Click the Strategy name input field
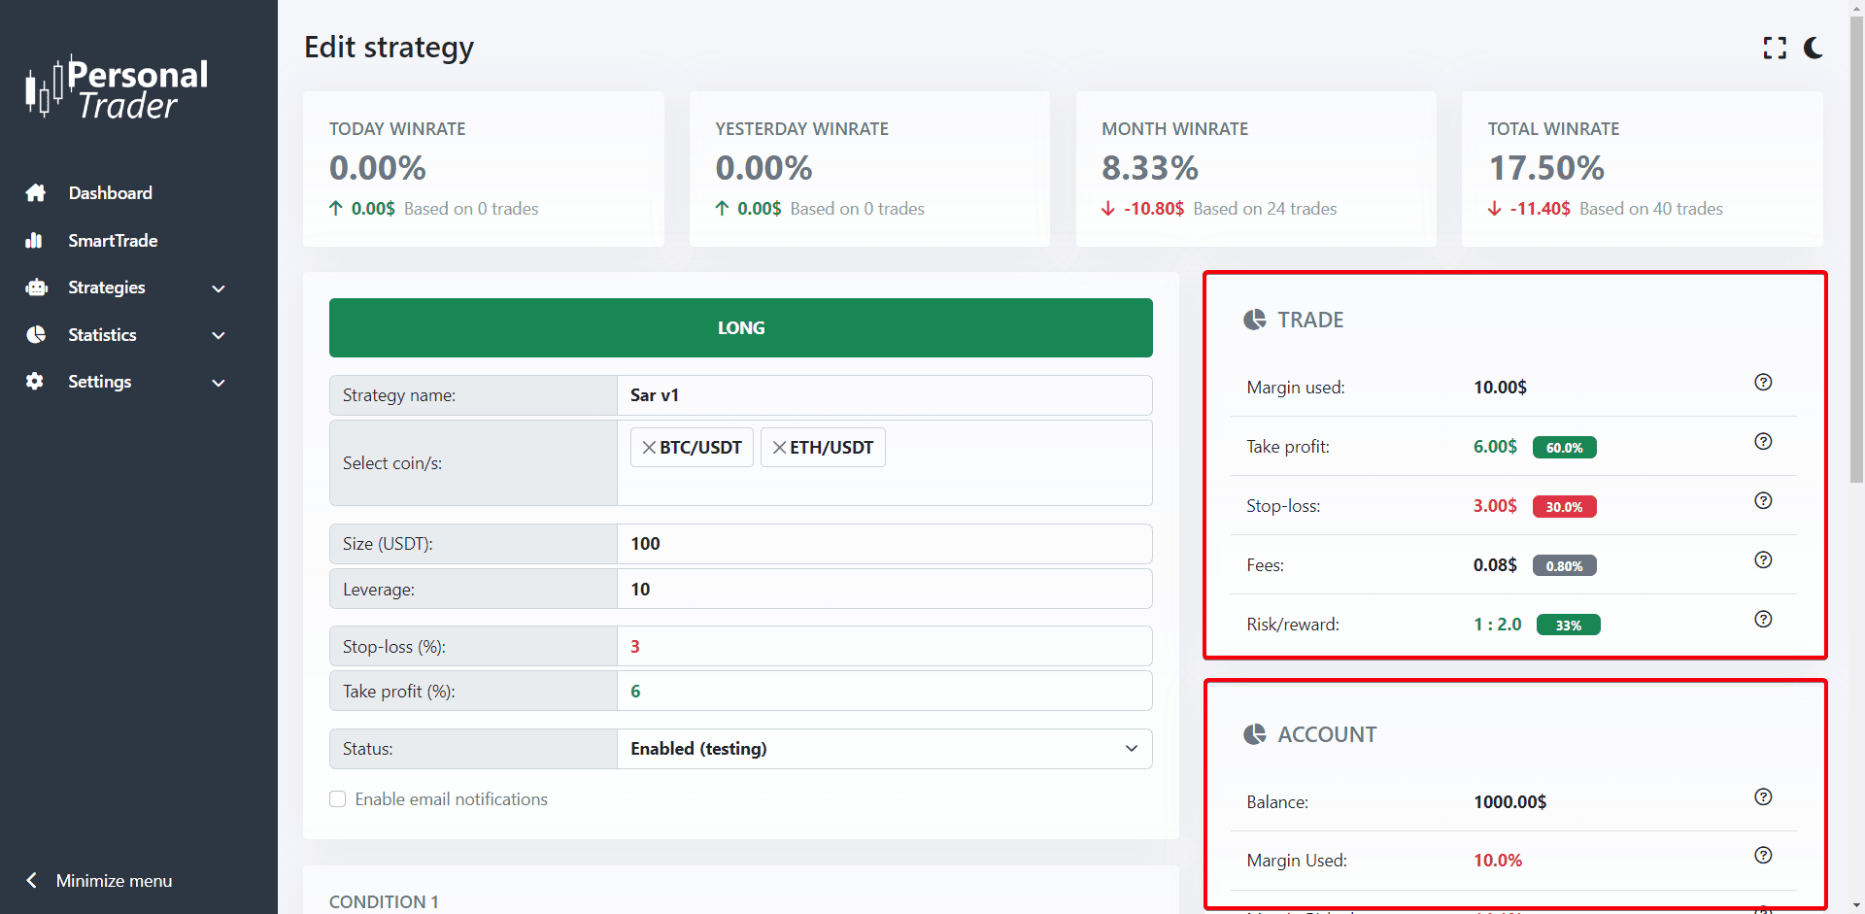 883,395
